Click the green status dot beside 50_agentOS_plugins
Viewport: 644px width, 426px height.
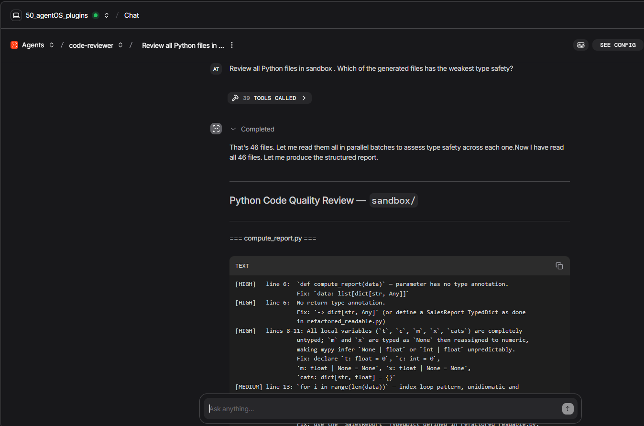[96, 15]
